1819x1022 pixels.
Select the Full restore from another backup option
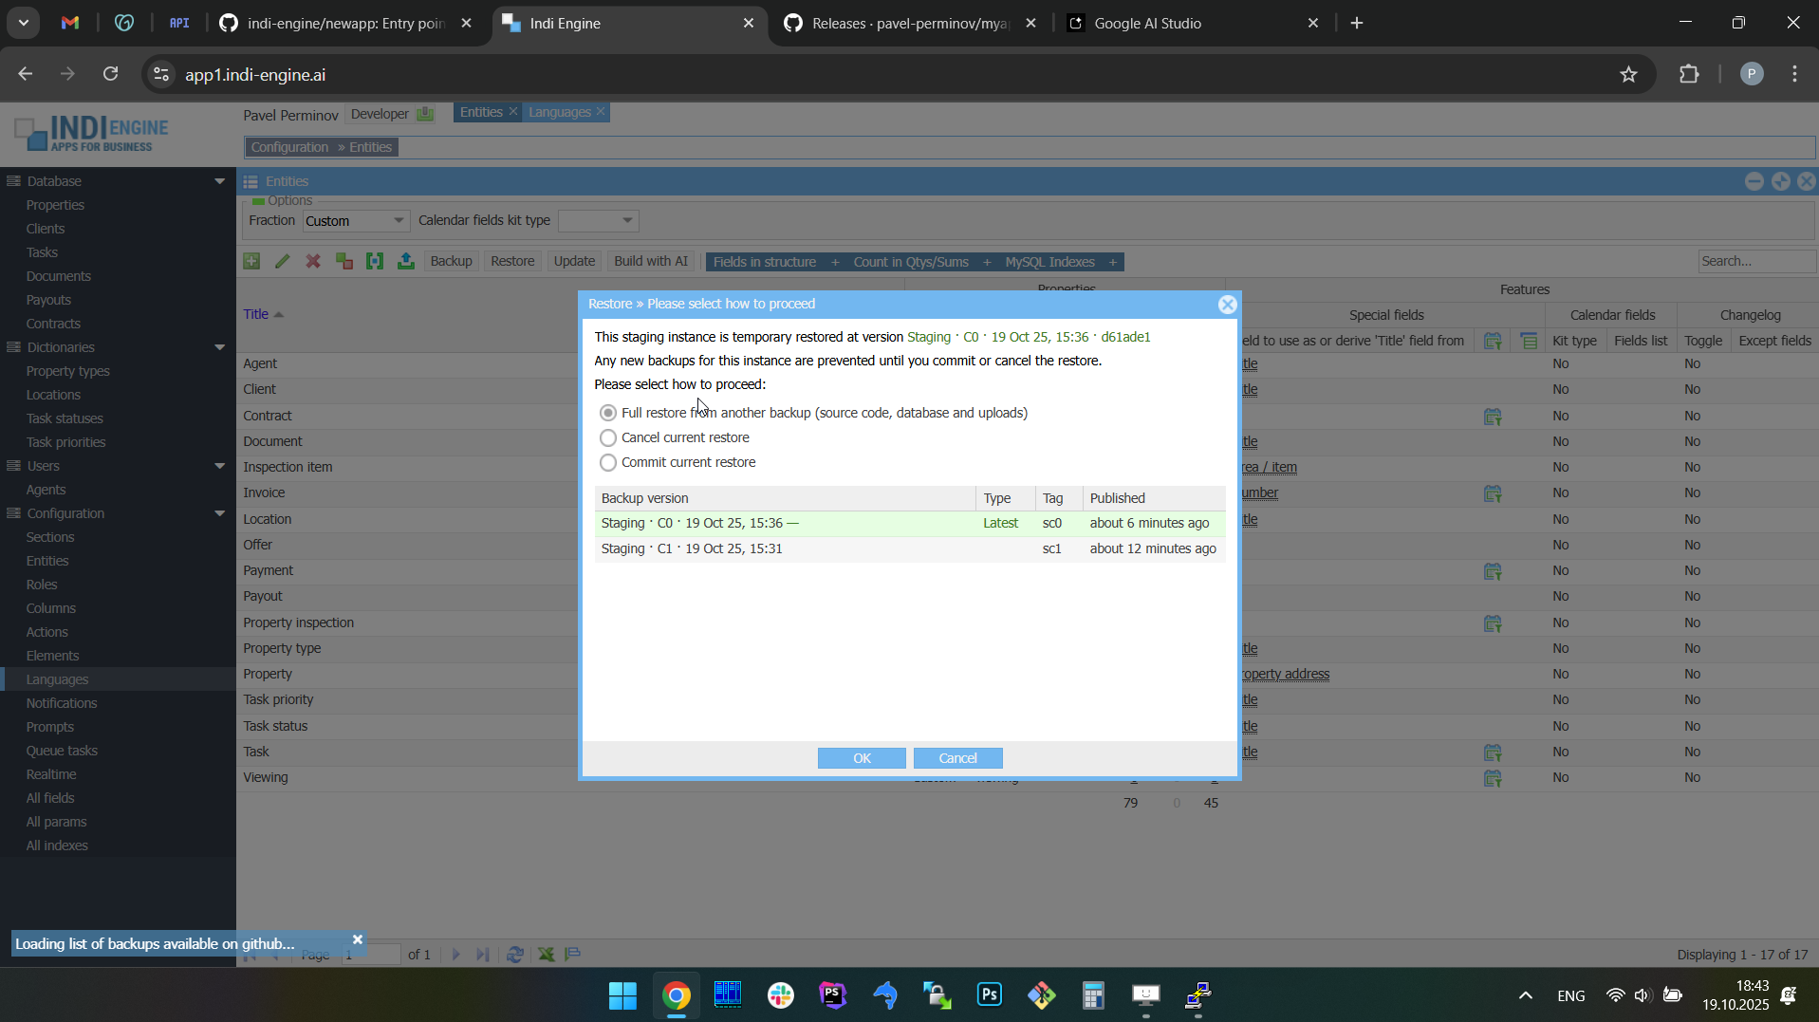(608, 414)
